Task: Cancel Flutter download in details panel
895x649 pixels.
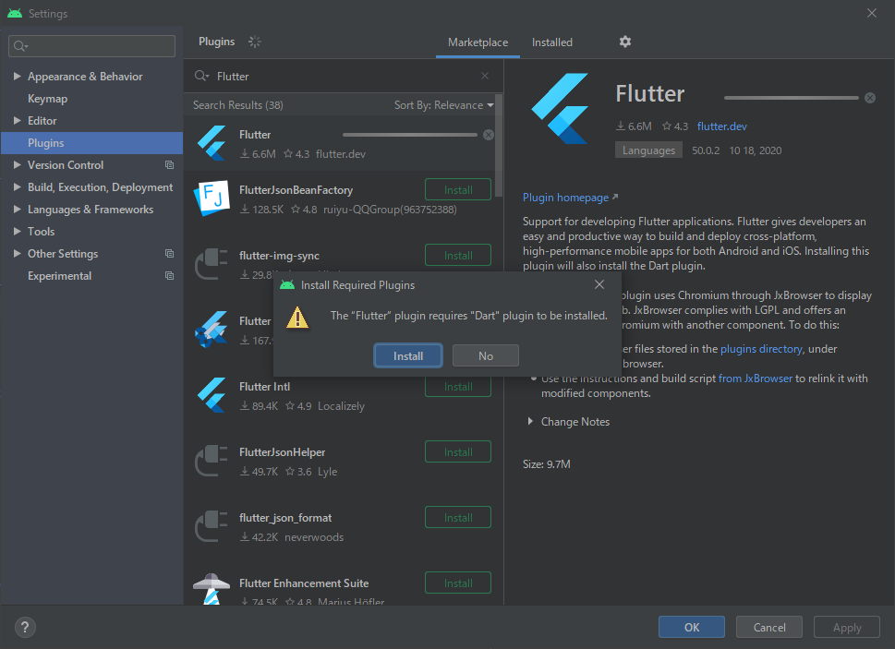Action: (870, 98)
